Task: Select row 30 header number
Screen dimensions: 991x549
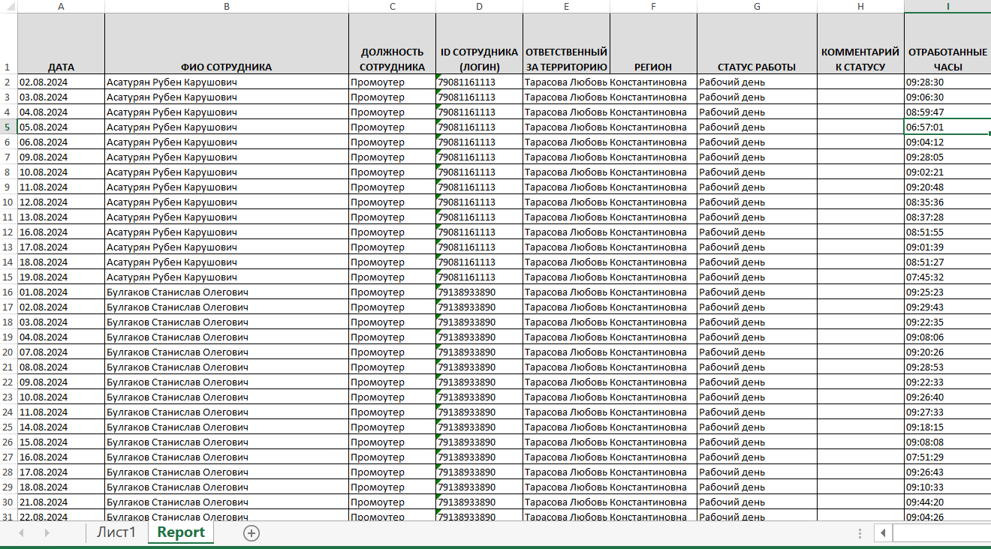Action: click(8, 502)
